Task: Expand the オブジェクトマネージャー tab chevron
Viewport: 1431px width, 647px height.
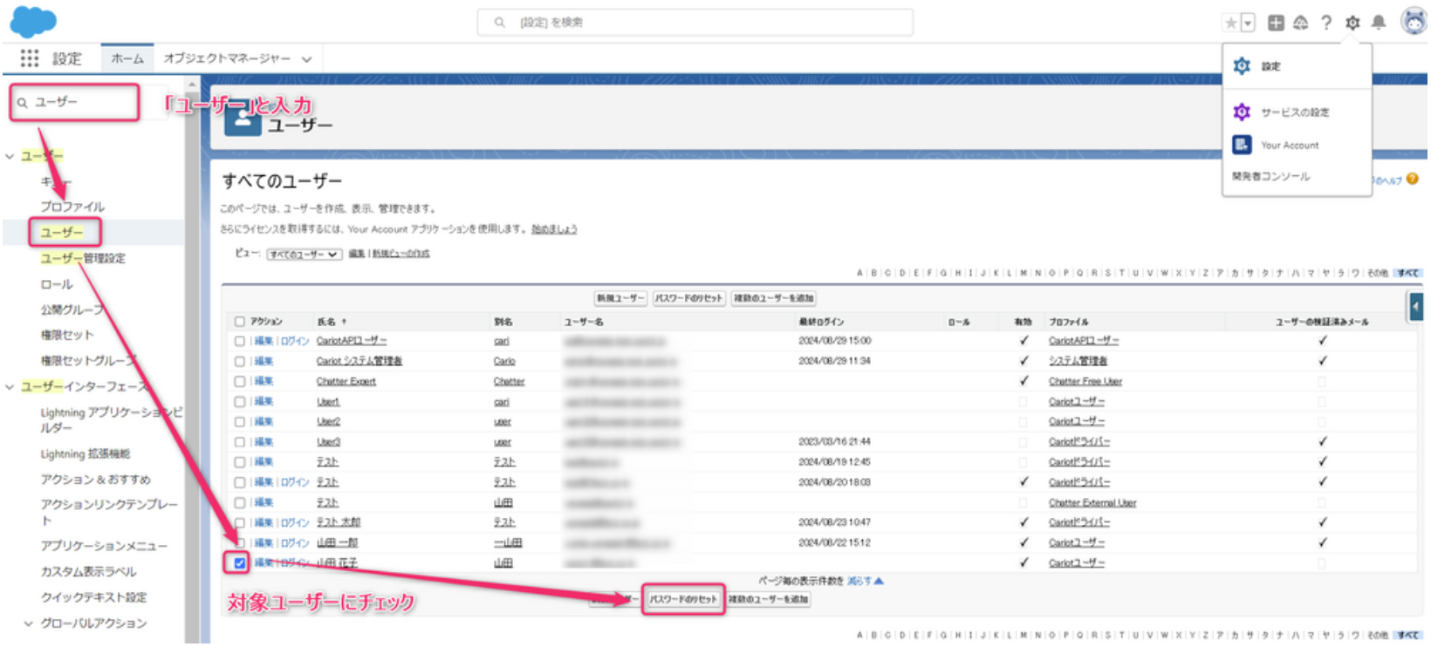Action: 306,59
